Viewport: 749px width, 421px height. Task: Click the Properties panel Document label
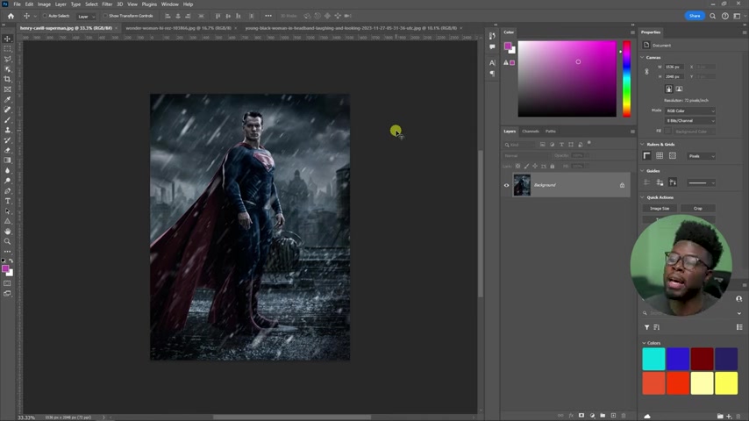pyautogui.click(x=661, y=46)
